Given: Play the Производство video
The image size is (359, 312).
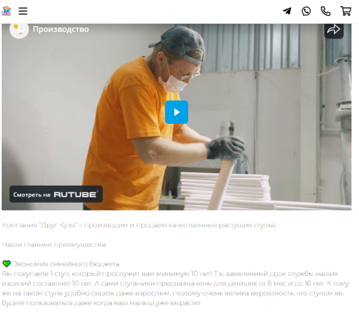Looking at the screenshot, I should click(x=176, y=112).
